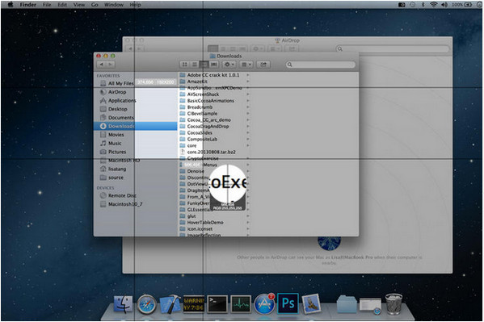Image resolution: width=484 pixels, height=322 pixels.
Task: Click the Downloads window search field
Action: [321, 65]
